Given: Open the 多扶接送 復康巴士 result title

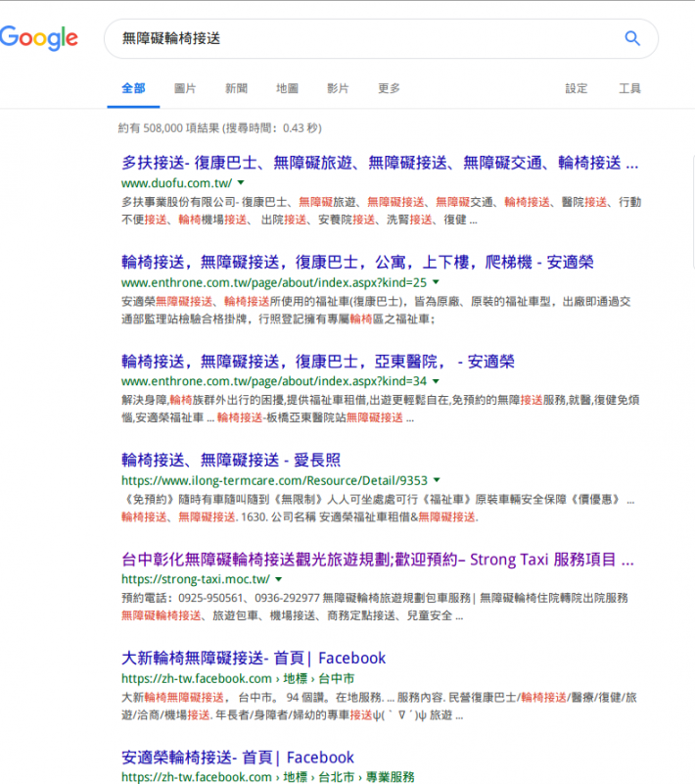Looking at the screenshot, I should click(x=380, y=163).
